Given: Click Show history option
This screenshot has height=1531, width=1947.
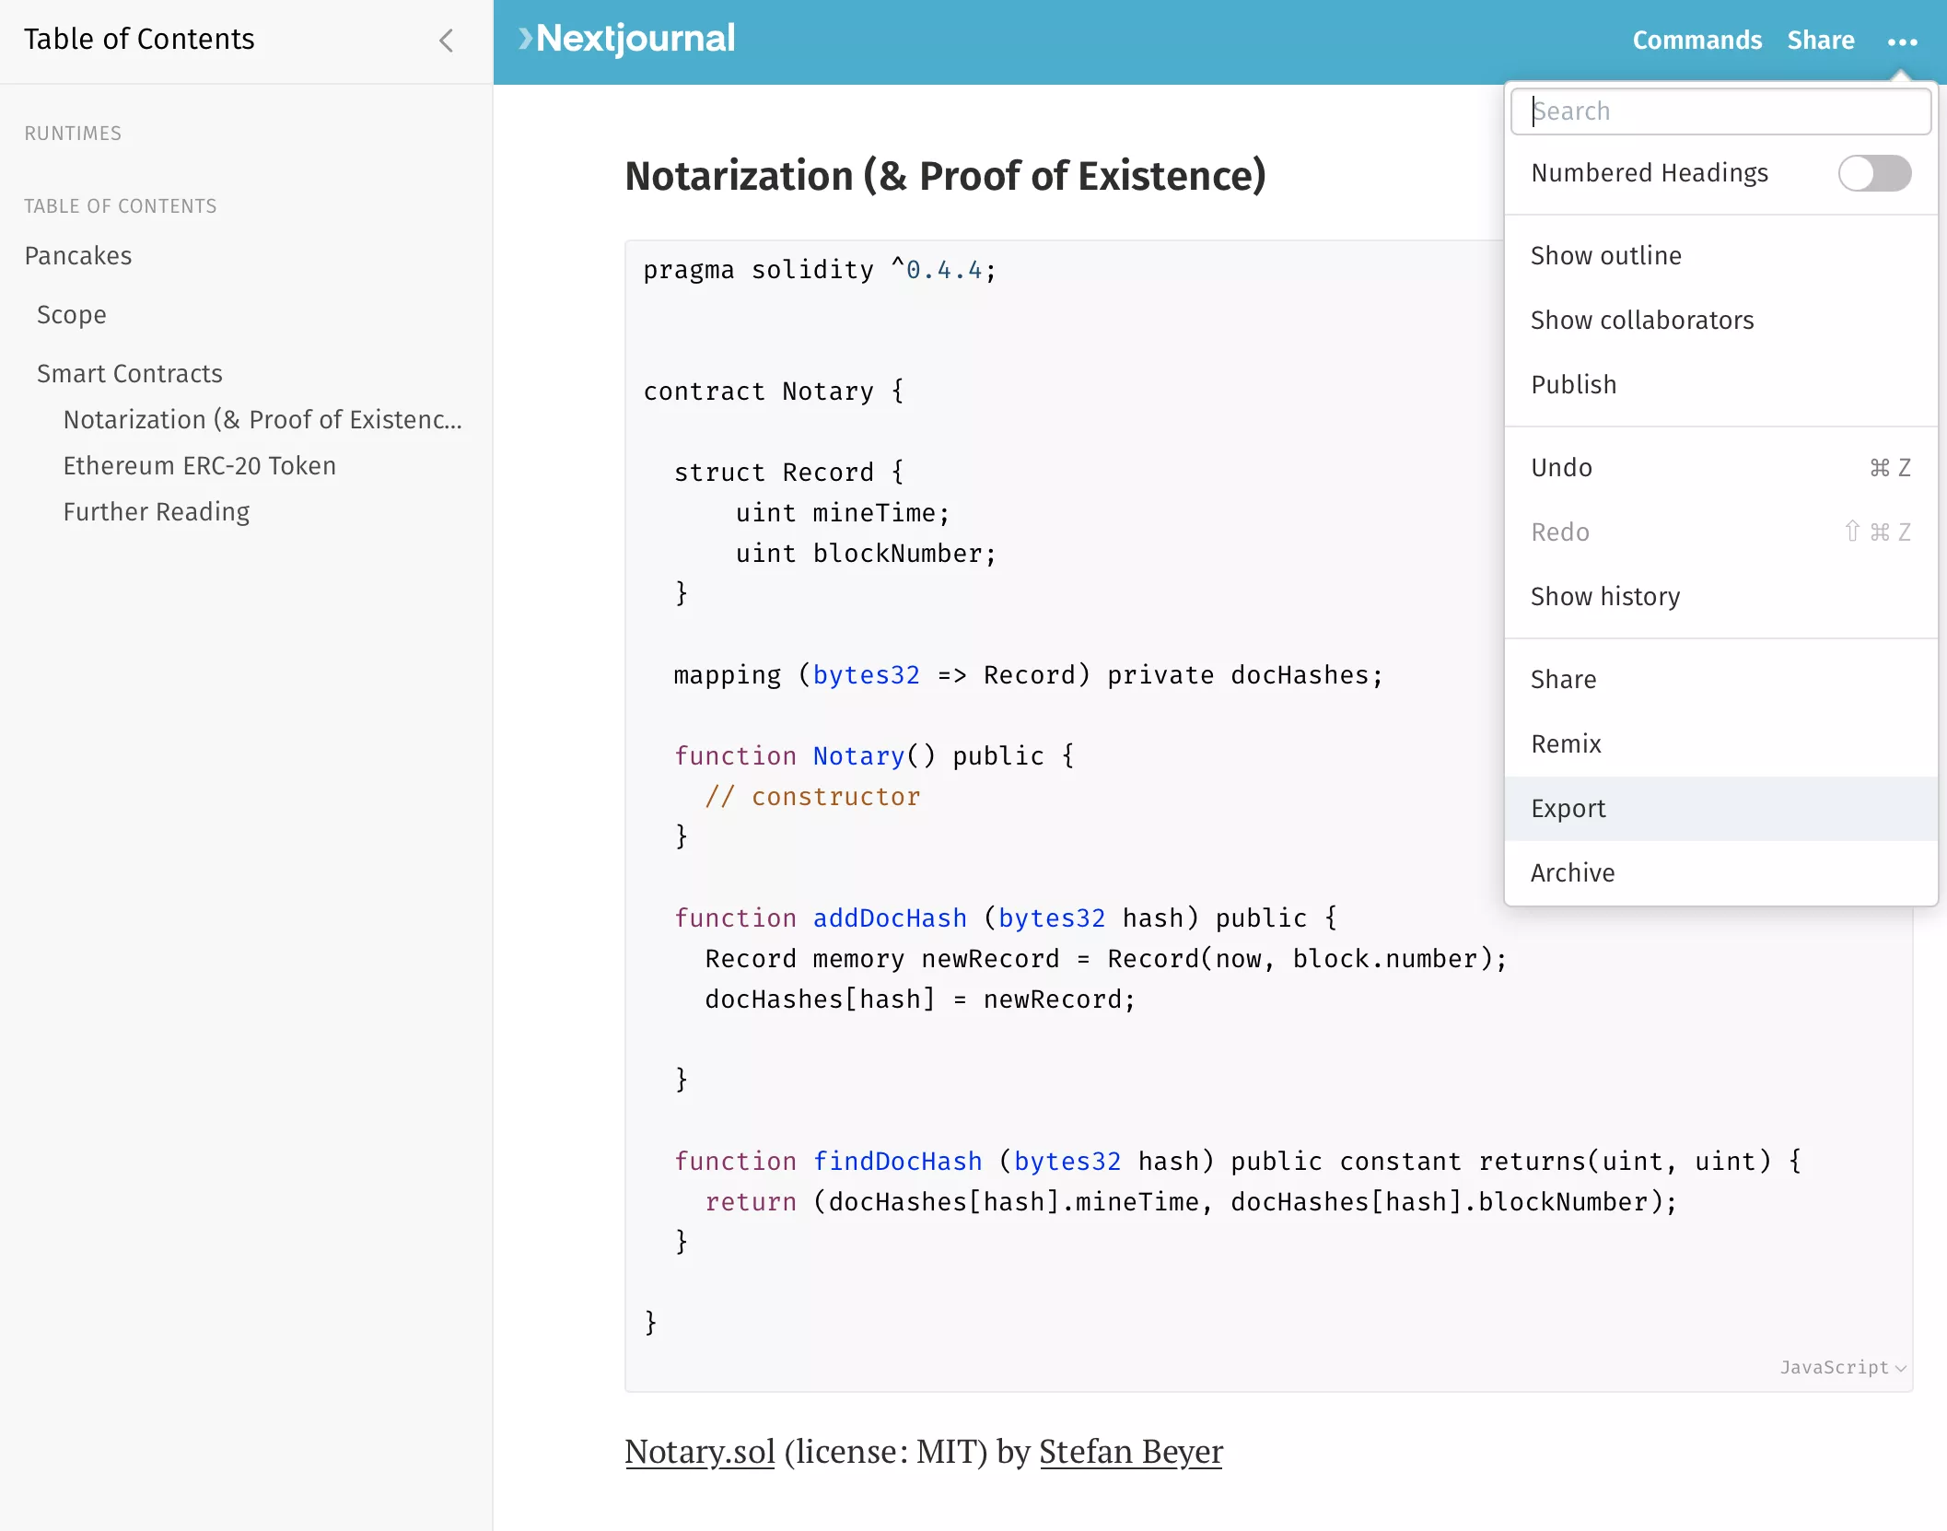Looking at the screenshot, I should [1605, 596].
